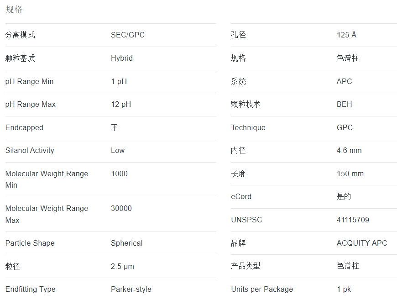Select '色谱柱' value in the 规格 row
The image size is (397, 300).
[348, 58]
